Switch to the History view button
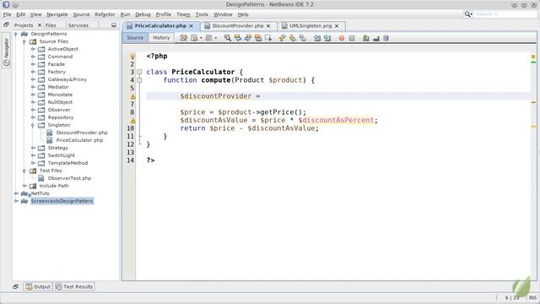This screenshot has height=304, width=540. click(161, 37)
